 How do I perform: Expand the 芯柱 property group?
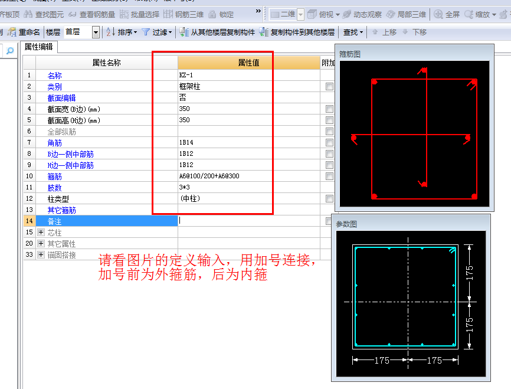tap(41, 232)
